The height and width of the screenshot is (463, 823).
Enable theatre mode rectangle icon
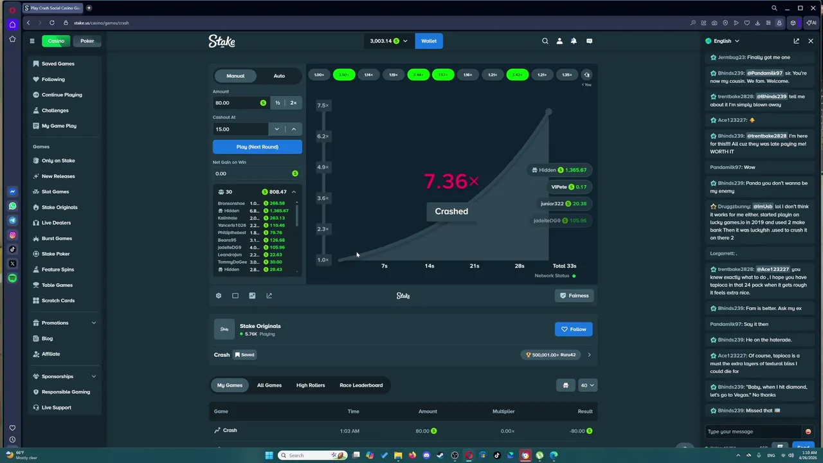pos(235,296)
